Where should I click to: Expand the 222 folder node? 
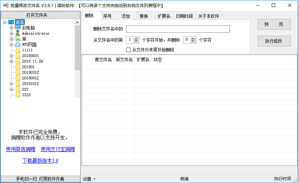[x=11, y=89]
